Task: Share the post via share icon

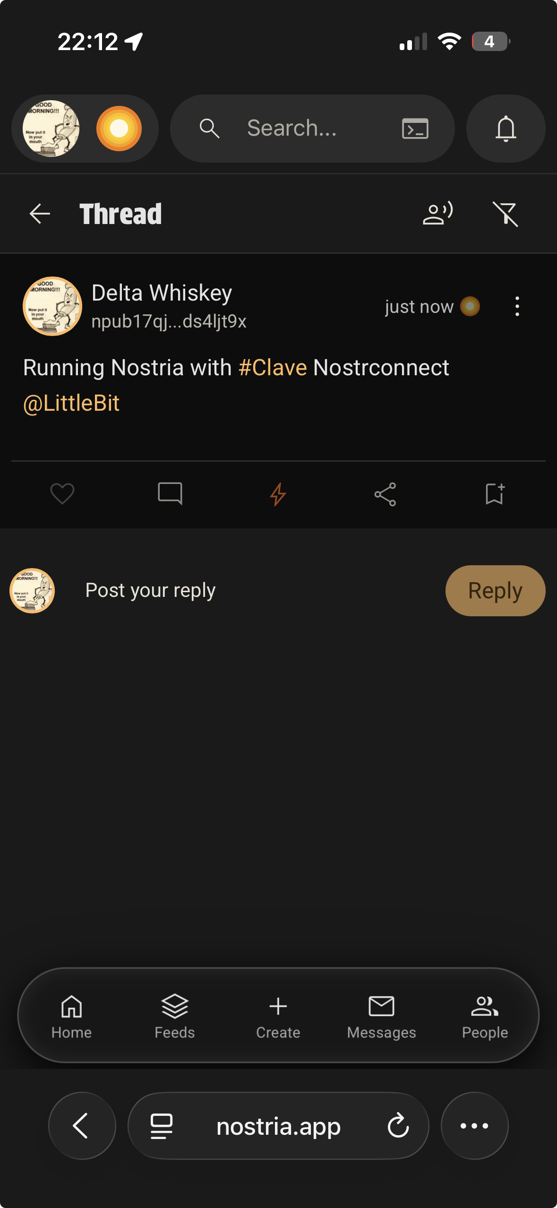Action: pyautogui.click(x=385, y=494)
